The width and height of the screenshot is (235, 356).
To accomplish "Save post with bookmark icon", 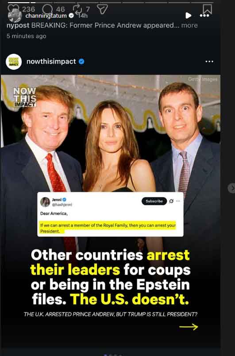I will [207, 9].
